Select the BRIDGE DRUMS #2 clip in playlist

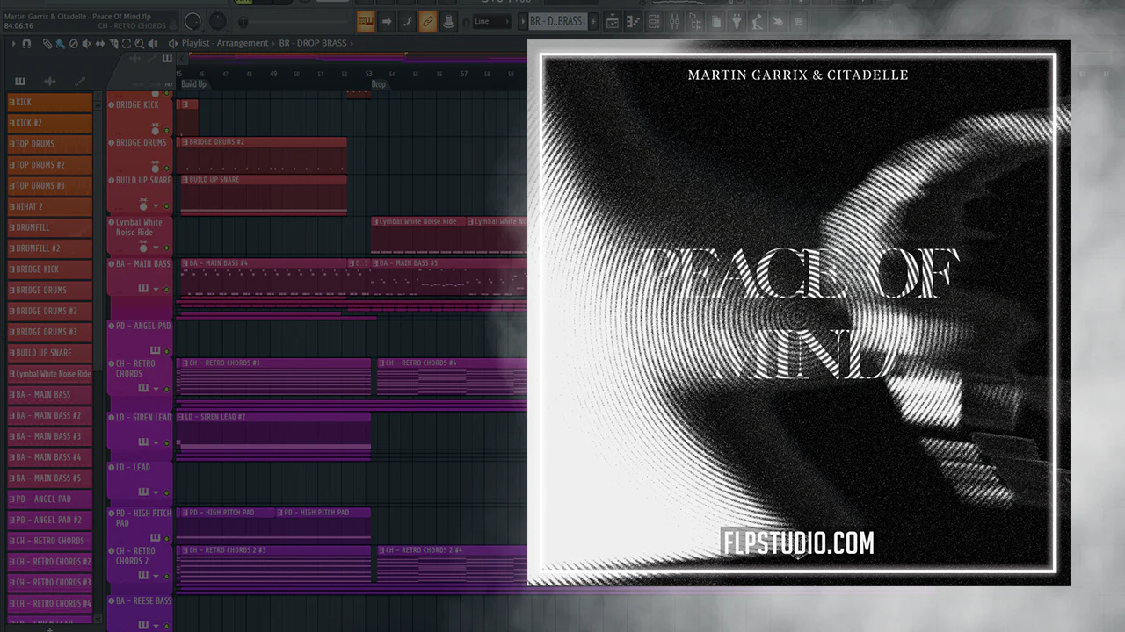263,154
